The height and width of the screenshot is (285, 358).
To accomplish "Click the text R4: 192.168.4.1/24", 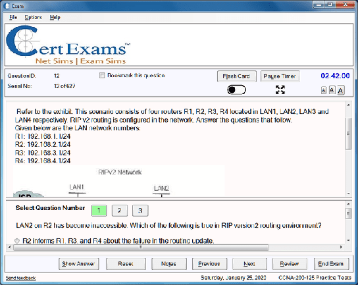I will pyautogui.click(x=43, y=161).
